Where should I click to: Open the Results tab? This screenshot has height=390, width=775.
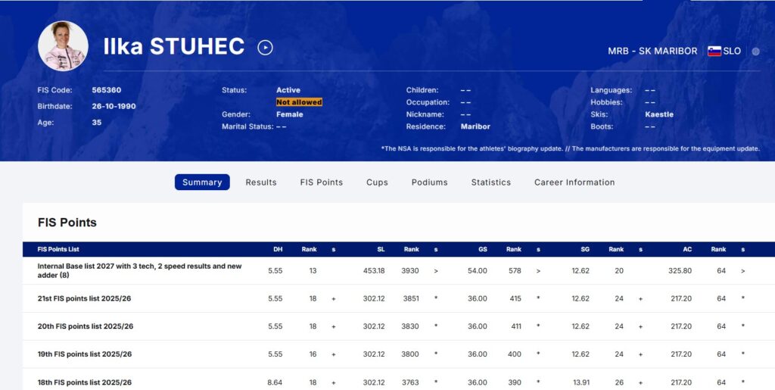(x=261, y=183)
